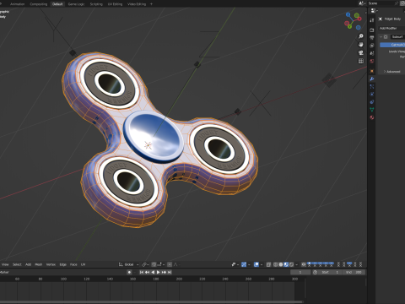The height and width of the screenshot is (304, 405).
Task: Toggle snapping magnet button
Action: [154, 264]
